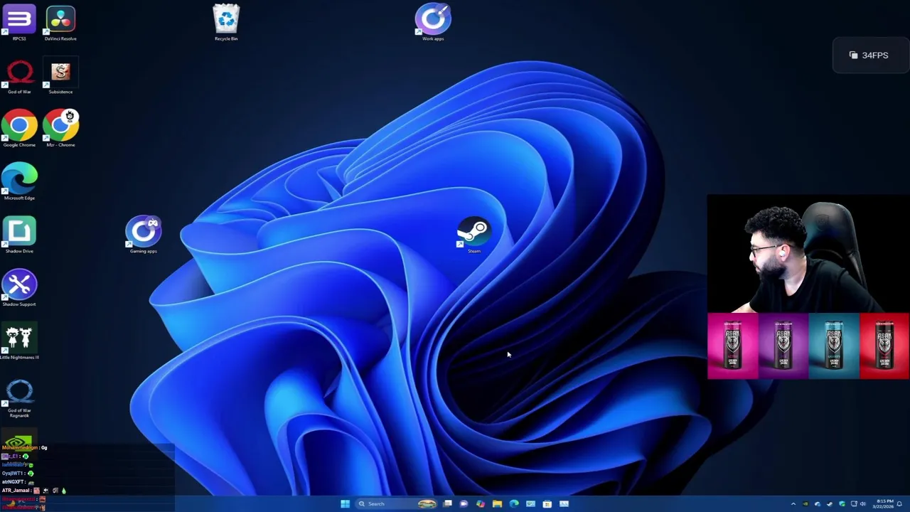This screenshot has width=910, height=512.
Task: Open the volume control in system tray
Action: click(x=863, y=504)
